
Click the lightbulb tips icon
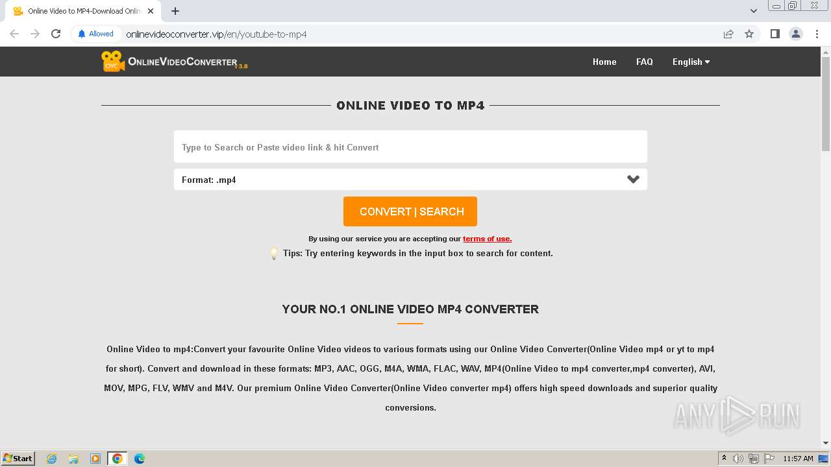pos(274,254)
